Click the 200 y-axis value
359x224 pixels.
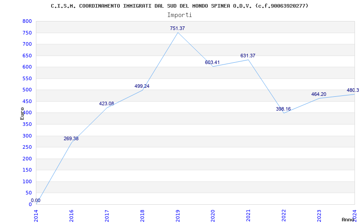point(27,159)
